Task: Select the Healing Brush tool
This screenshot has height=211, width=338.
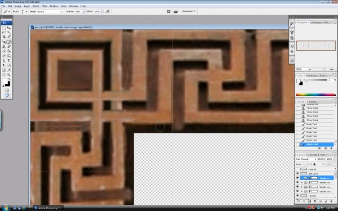Action: [x=4, y=42]
